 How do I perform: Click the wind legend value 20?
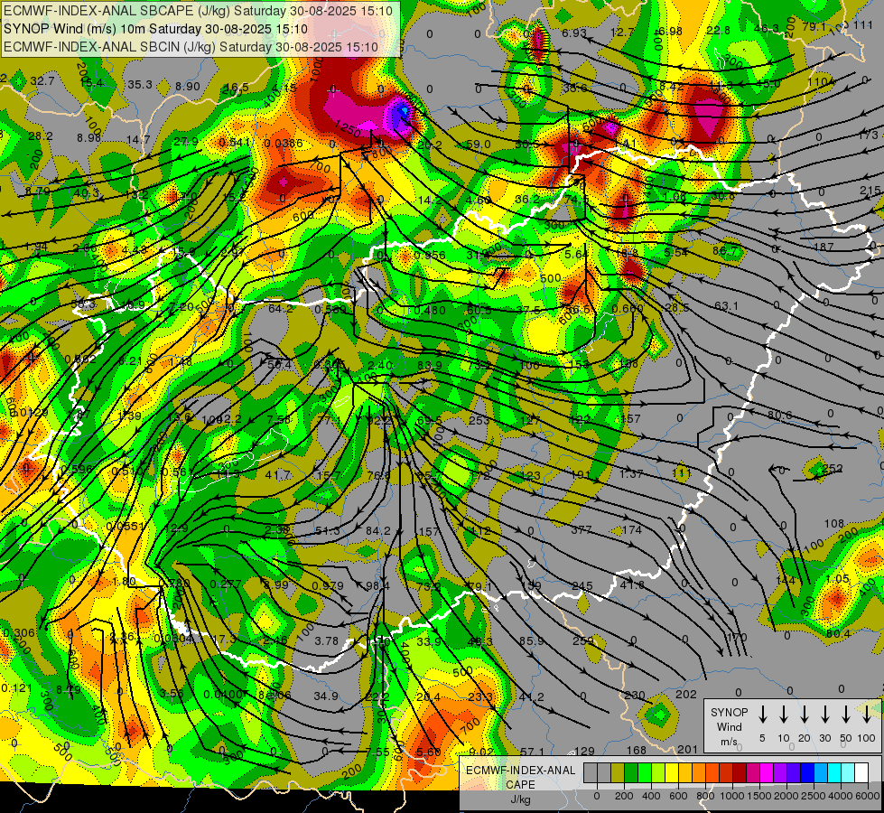(804, 738)
